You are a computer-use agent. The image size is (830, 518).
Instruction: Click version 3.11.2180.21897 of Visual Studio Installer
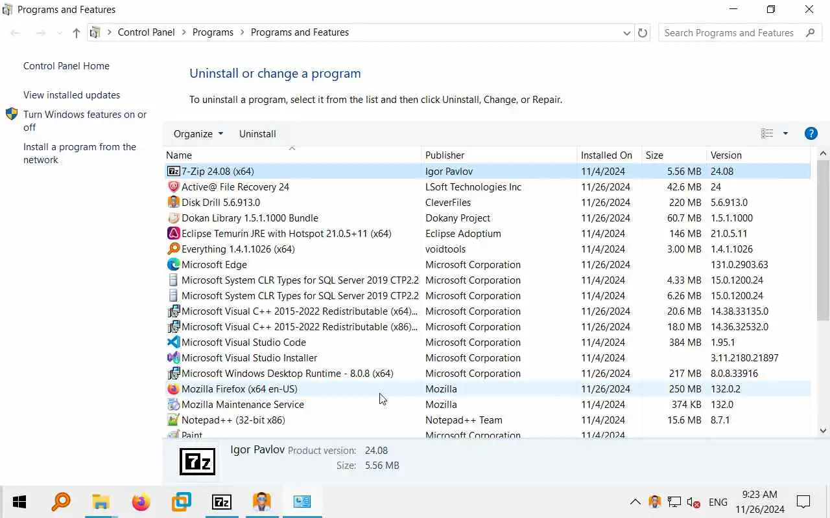click(744, 358)
